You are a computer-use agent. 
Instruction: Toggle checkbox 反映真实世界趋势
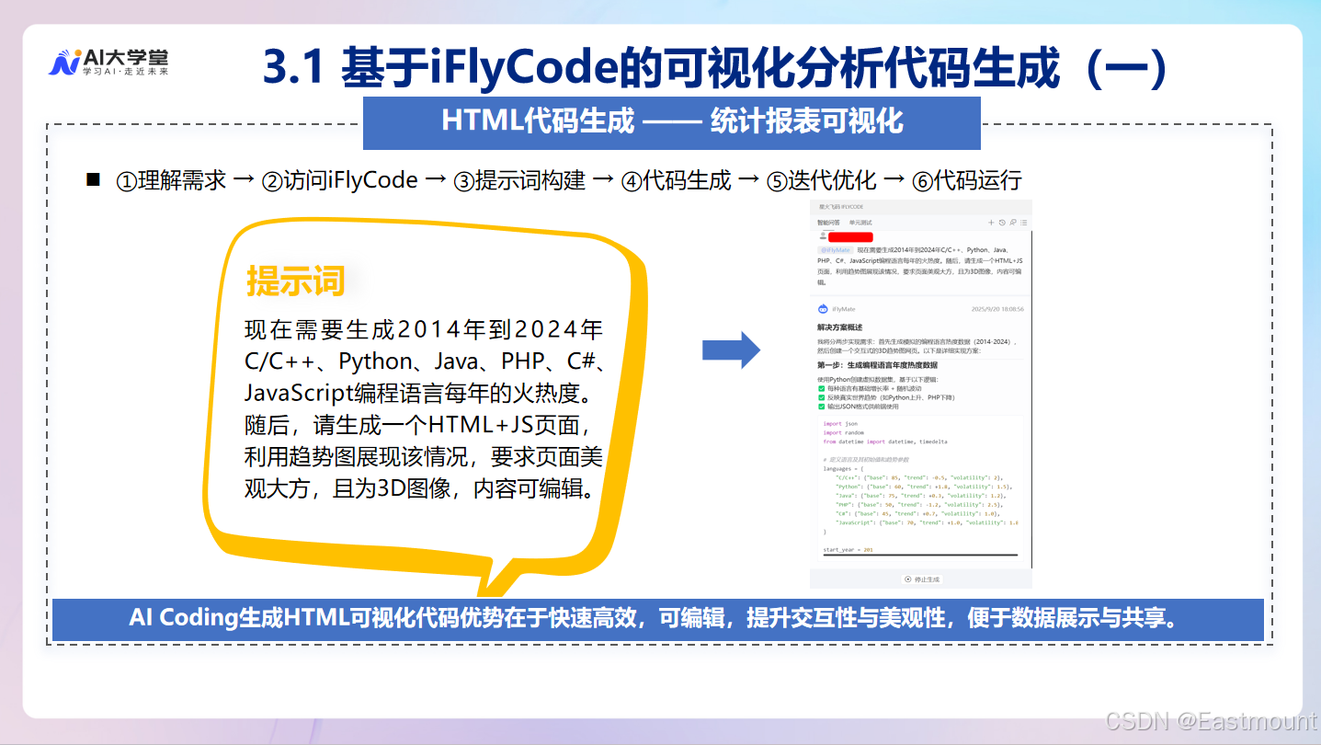822,397
